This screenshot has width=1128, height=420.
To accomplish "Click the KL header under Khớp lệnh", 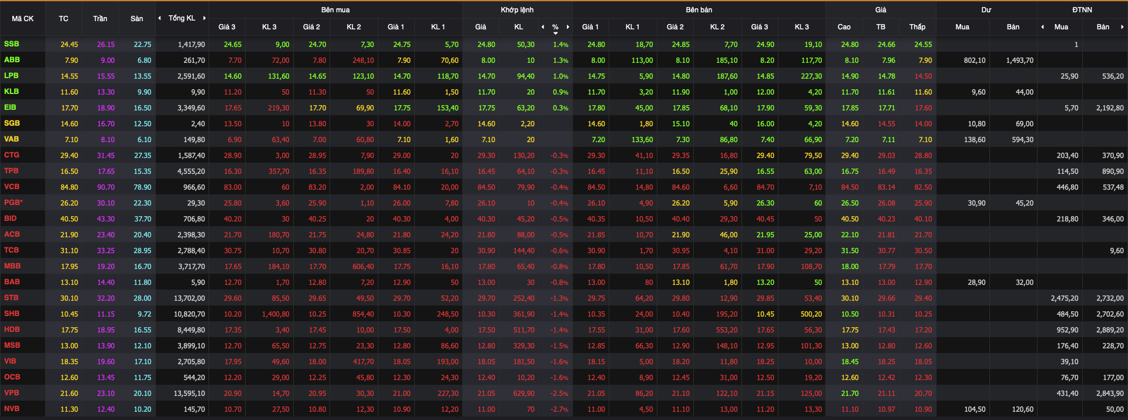I will coord(519,27).
